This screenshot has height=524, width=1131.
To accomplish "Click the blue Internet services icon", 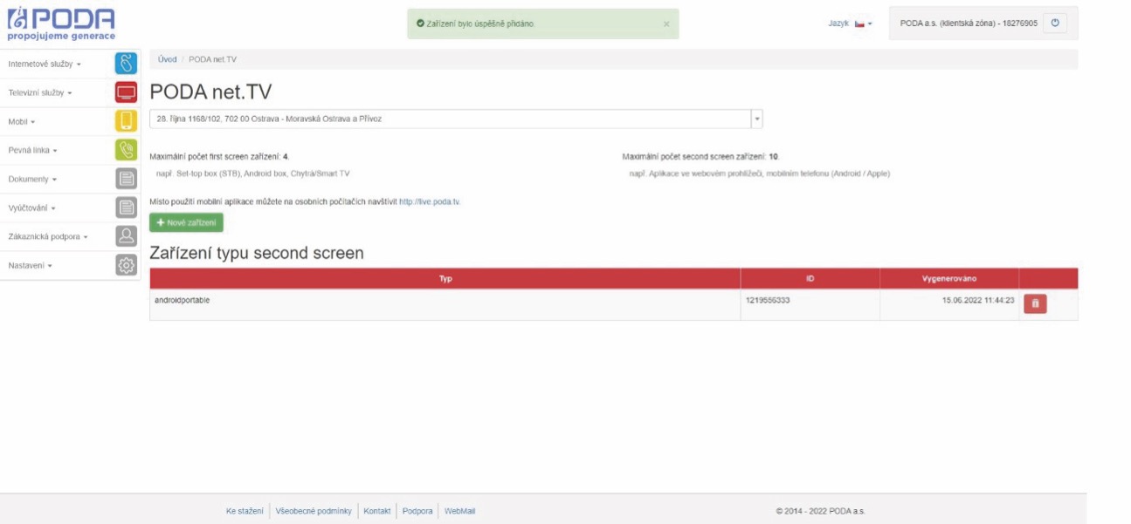I will 127,64.
